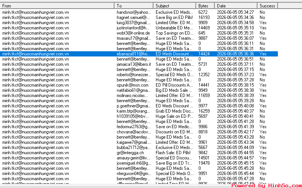The image size is (302, 188).
Task: Click the molinaro.nicolas... recipient
Action: pos(132,95)
